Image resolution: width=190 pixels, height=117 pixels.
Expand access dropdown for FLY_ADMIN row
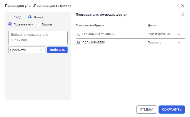tap(179, 34)
